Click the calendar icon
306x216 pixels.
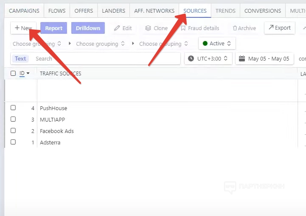tap(242, 58)
